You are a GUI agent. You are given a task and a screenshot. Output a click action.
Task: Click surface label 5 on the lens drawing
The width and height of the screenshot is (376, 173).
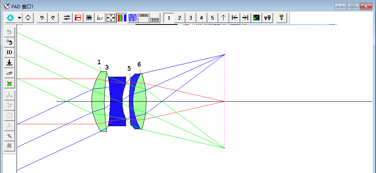[x=129, y=68]
